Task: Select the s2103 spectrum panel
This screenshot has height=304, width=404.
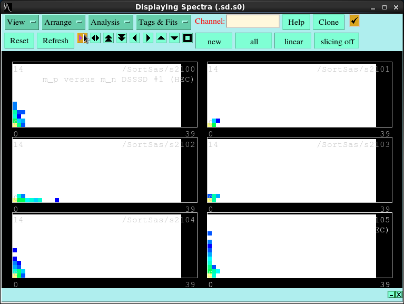Action: click(x=300, y=170)
